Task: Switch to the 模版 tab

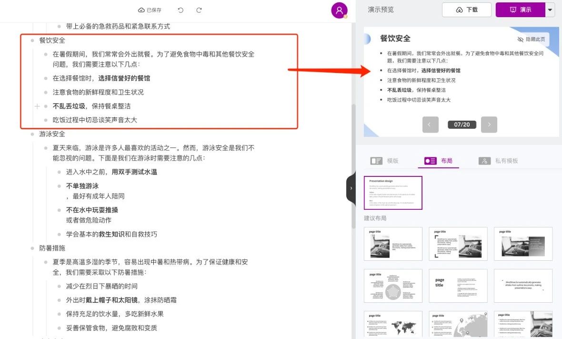Action: click(x=384, y=161)
